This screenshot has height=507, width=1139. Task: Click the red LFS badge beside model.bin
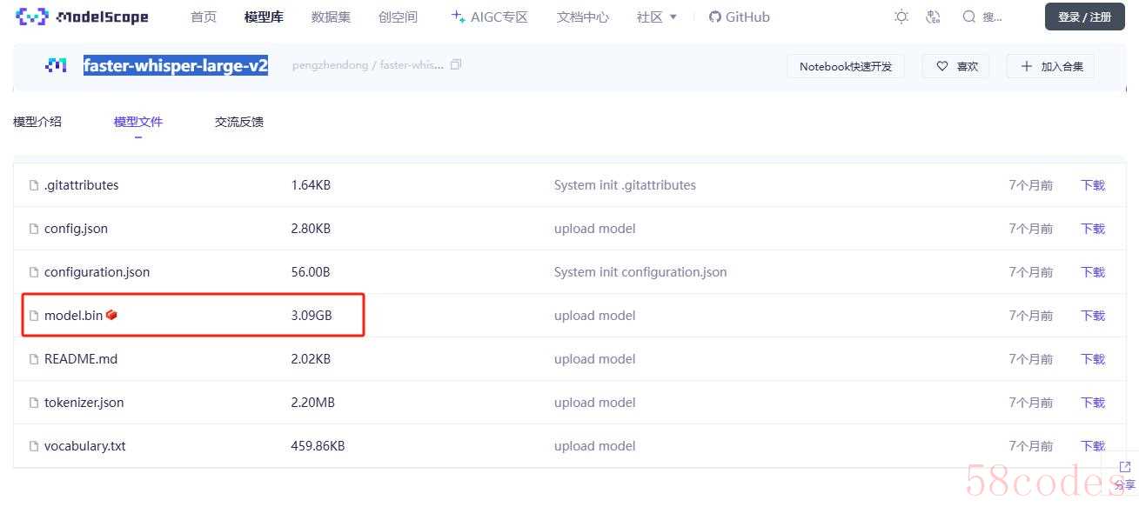[x=111, y=315]
